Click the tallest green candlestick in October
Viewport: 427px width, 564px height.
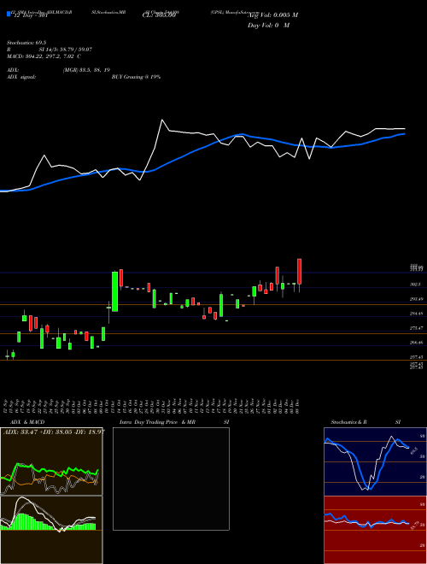coord(114,291)
